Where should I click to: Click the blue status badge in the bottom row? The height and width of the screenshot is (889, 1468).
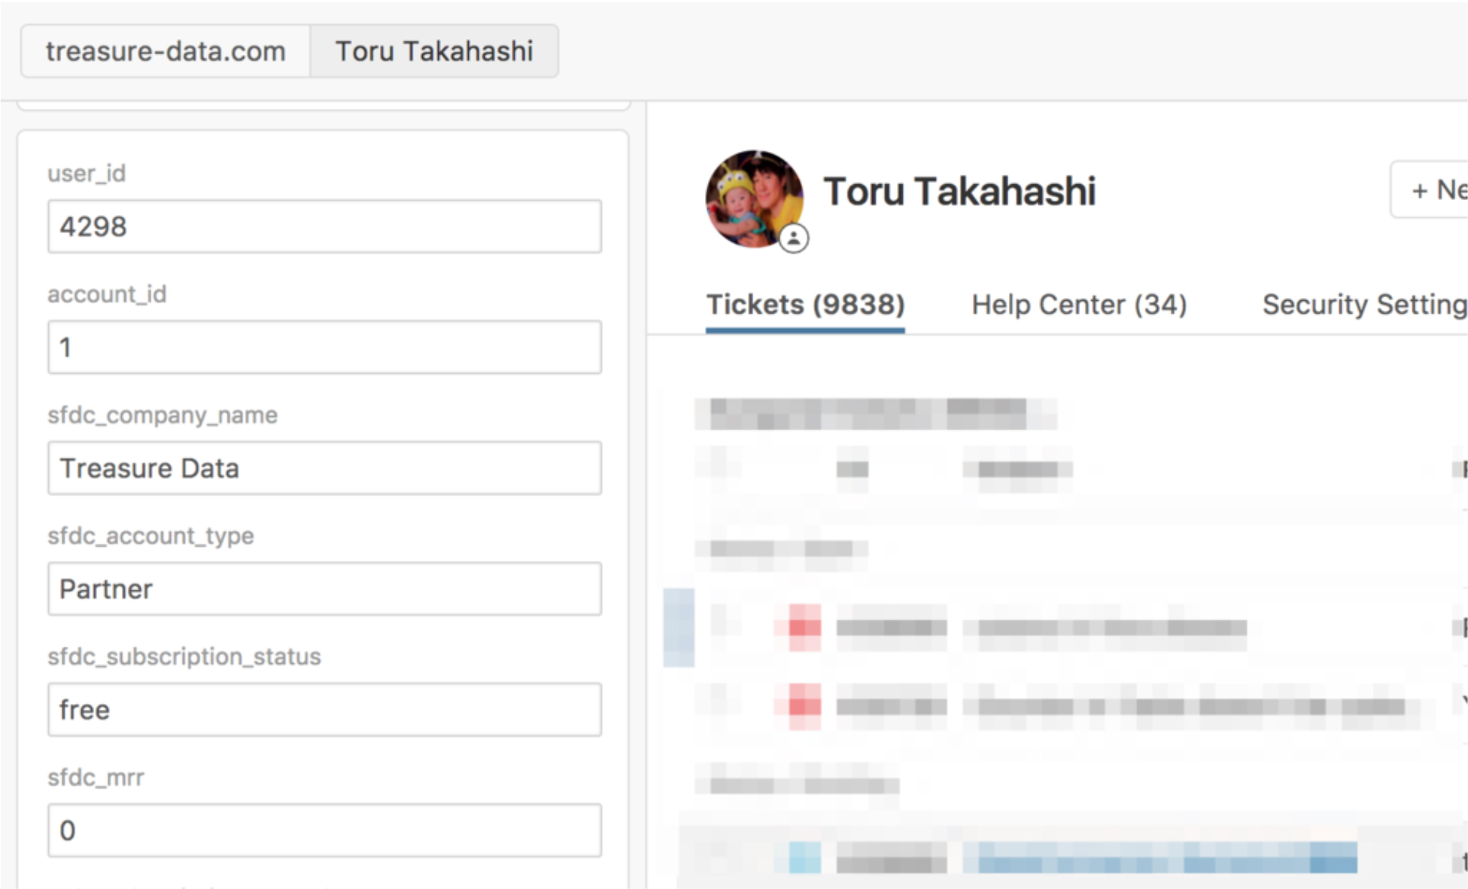pyautogui.click(x=804, y=857)
